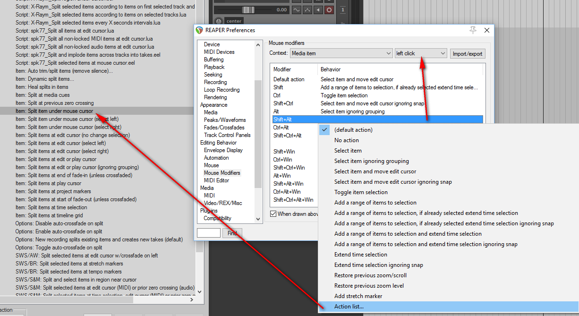Select the 'Default action' modifier row
Image resolution: width=579 pixels, height=316 pixels.
pyautogui.click(x=378, y=79)
